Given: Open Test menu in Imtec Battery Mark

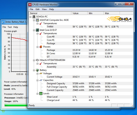Looking at the screenshot, I should pos(10,27).
